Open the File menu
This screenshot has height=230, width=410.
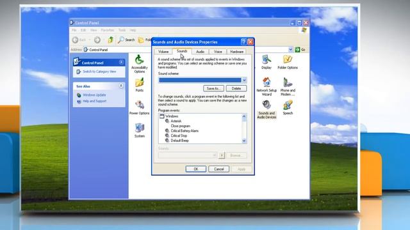click(74, 30)
